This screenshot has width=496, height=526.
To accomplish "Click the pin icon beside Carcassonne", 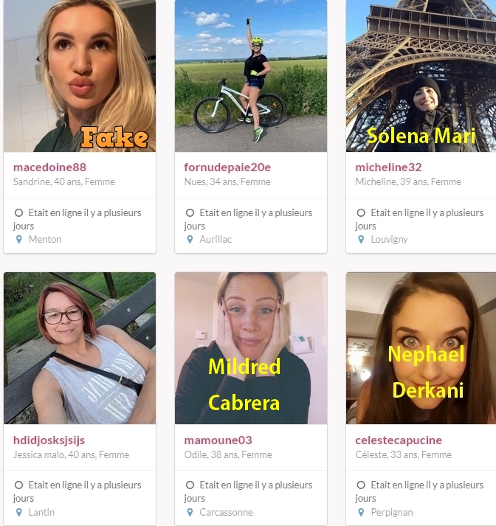I will click(x=190, y=512).
